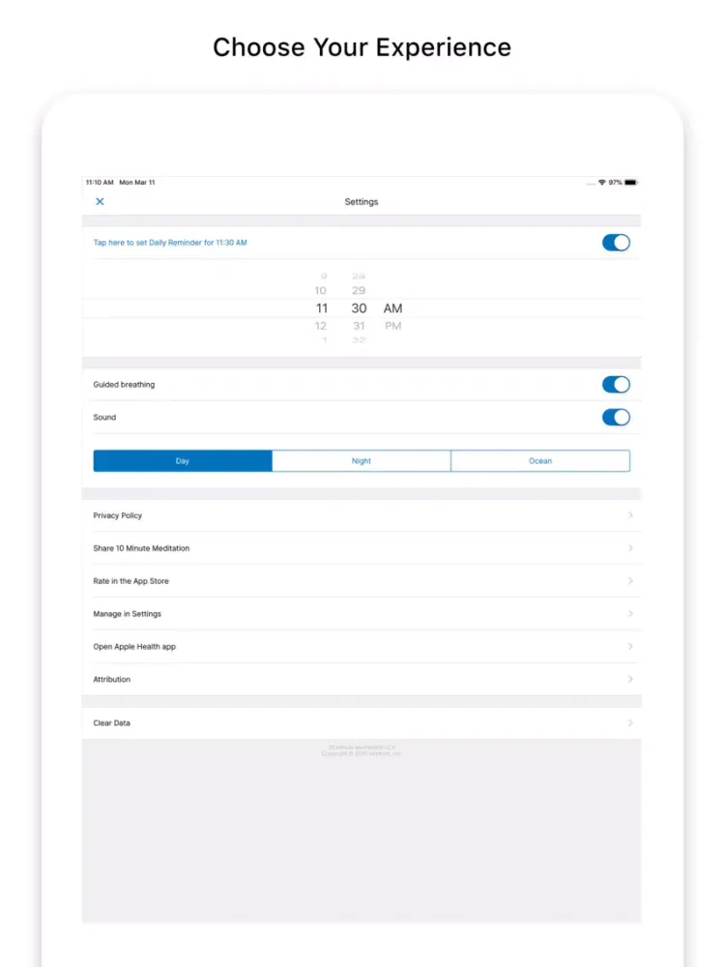
Task: Click selected minute 30 in picker
Action: point(359,308)
